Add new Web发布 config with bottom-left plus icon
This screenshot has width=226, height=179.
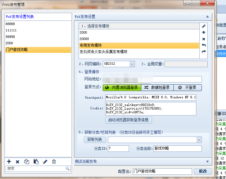9,162
